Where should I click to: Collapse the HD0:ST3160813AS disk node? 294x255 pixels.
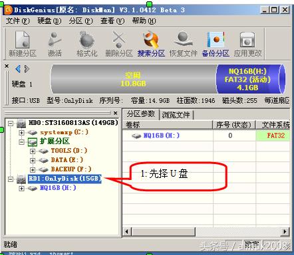point(11,124)
